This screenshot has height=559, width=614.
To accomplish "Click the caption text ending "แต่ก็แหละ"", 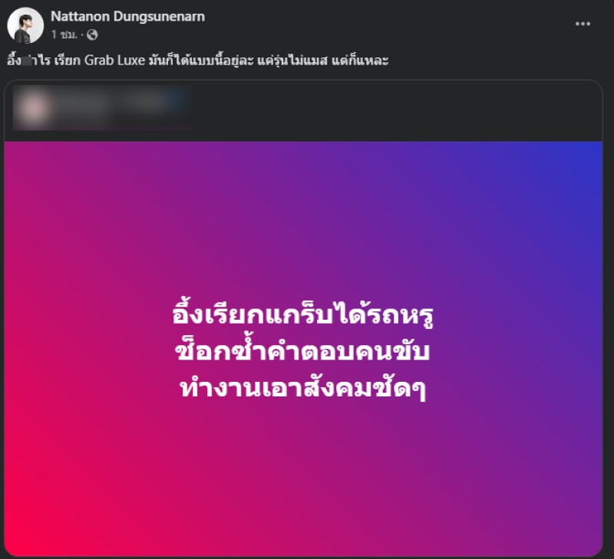I will (x=198, y=61).
